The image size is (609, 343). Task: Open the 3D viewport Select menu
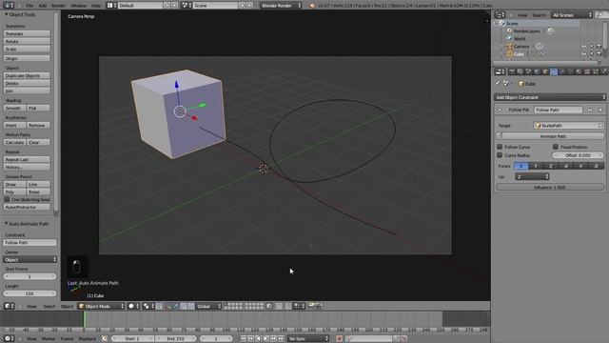click(x=49, y=307)
